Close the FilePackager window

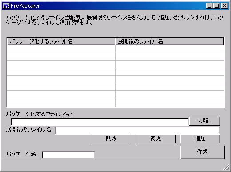[225, 6]
